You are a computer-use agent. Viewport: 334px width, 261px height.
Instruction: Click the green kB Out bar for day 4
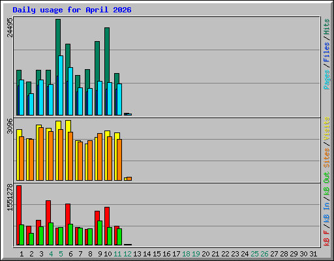tap(51, 234)
